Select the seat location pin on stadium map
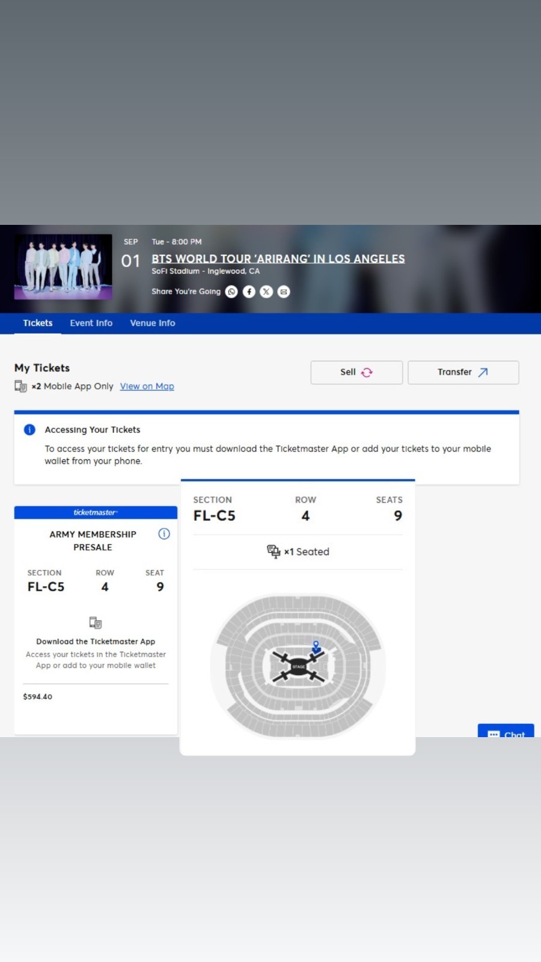The width and height of the screenshot is (541, 962). [x=316, y=646]
